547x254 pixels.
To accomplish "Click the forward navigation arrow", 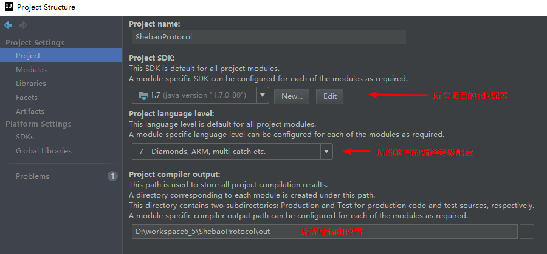I will pyautogui.click(x=23, y=25).
